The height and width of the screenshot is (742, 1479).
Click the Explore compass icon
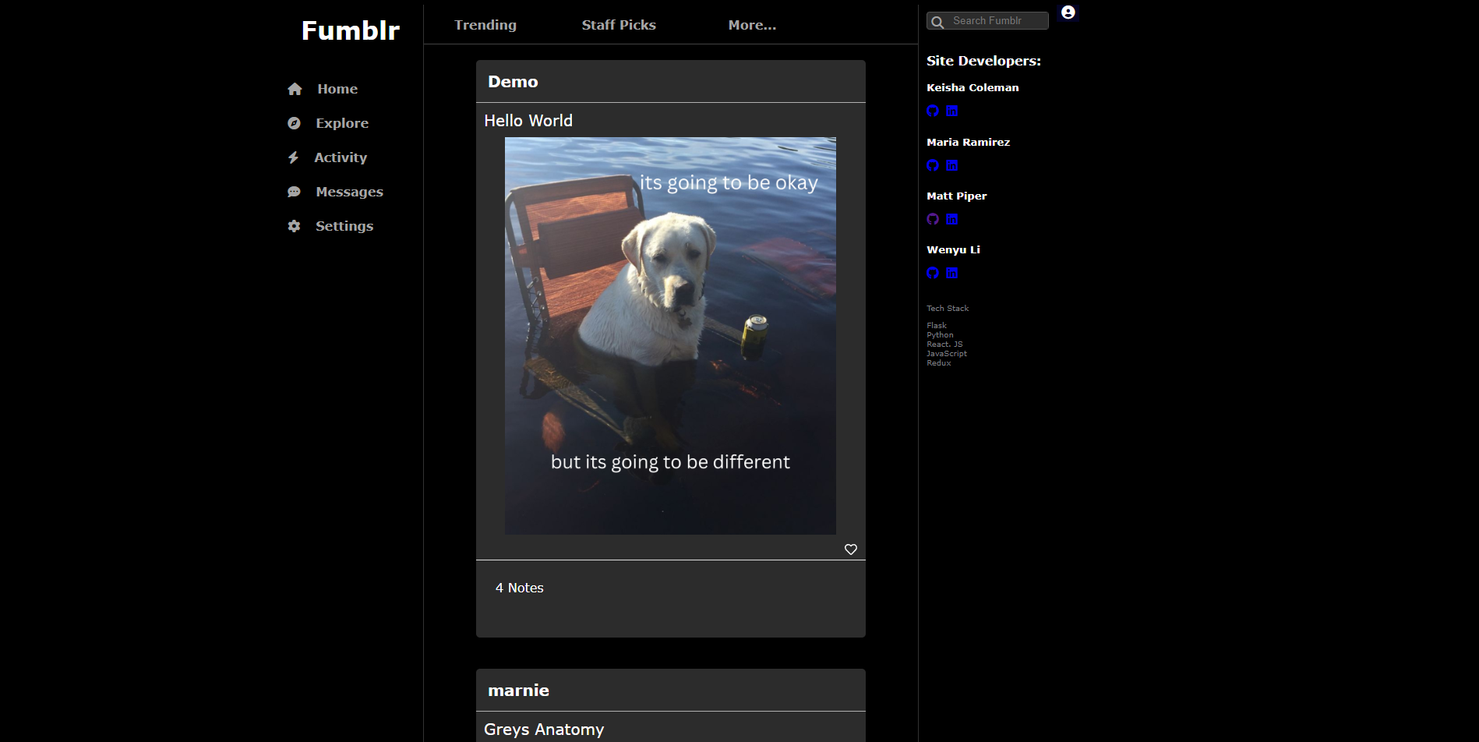294,123
